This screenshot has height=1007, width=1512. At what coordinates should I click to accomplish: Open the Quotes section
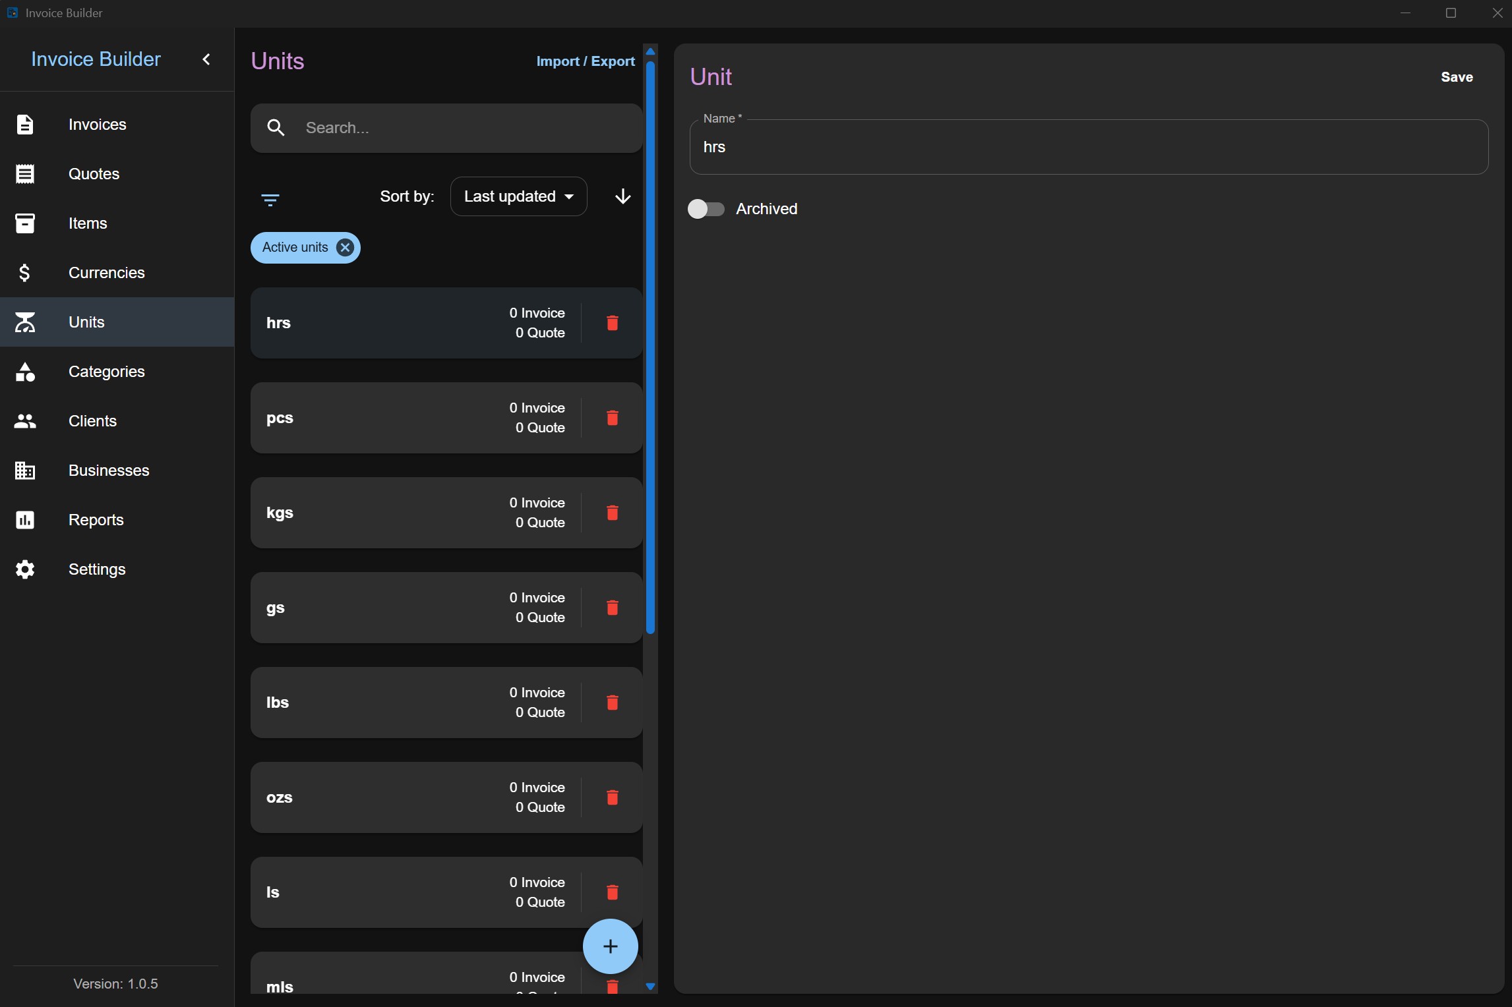117,174
